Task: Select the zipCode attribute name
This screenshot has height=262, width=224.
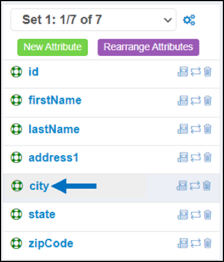Action: tap(51, 244)
